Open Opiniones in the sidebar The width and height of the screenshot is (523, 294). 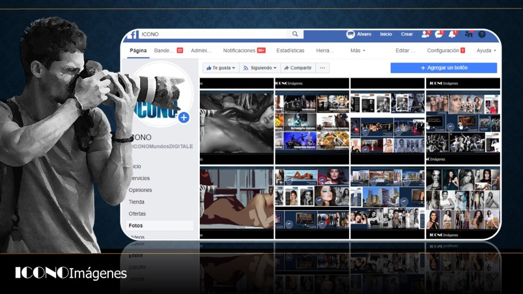pos(140,190)
